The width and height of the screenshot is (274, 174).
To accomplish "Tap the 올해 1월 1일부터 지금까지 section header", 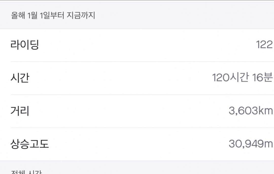I will [53, 15].
